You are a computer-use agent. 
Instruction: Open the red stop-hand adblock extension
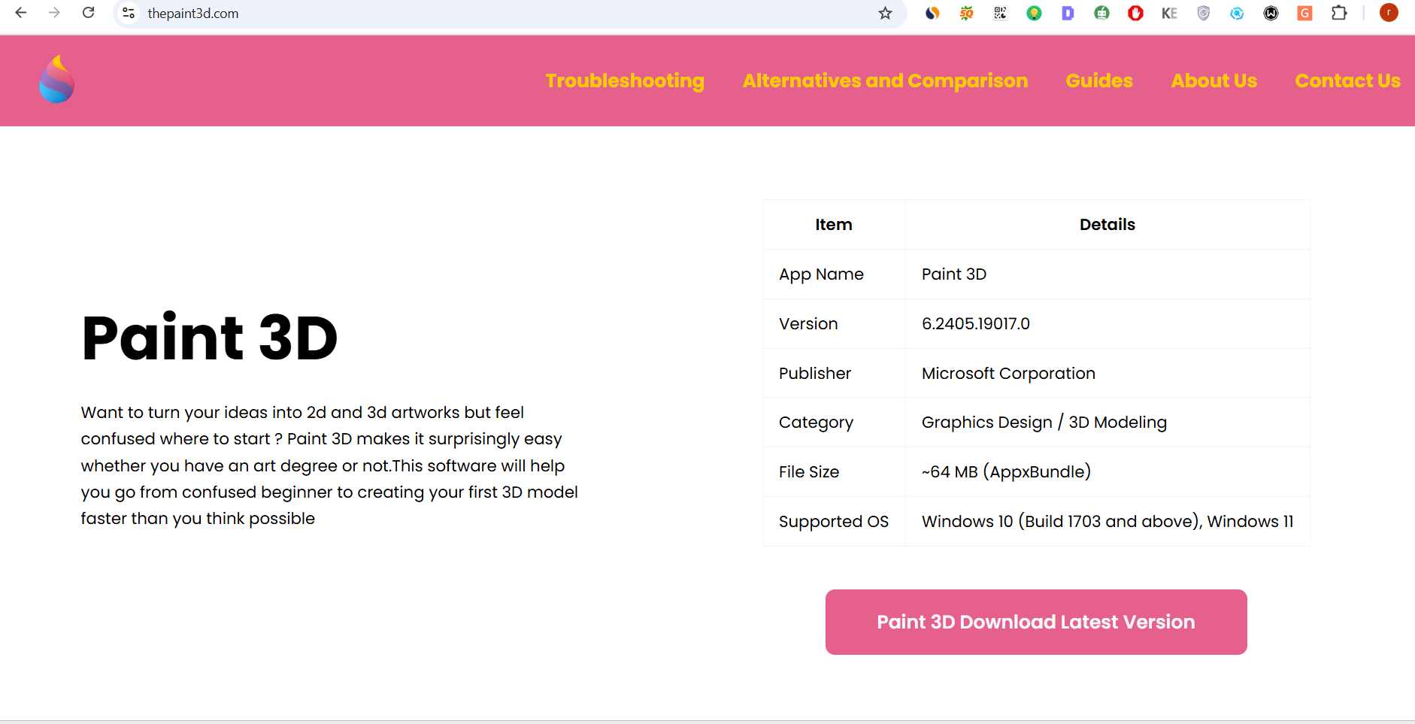click(1135, 13)
